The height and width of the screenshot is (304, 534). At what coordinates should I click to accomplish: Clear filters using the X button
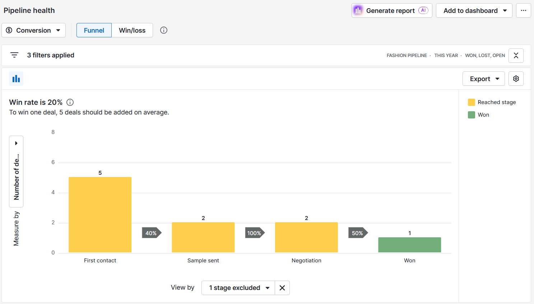pos(516,56)
